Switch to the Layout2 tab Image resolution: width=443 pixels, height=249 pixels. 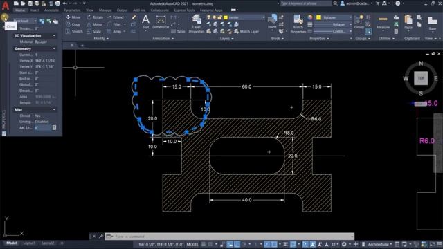click(x=48, y=243)
